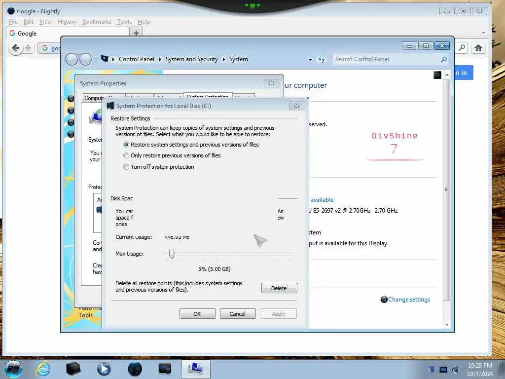Select Only restore previous versions of files

126,155
